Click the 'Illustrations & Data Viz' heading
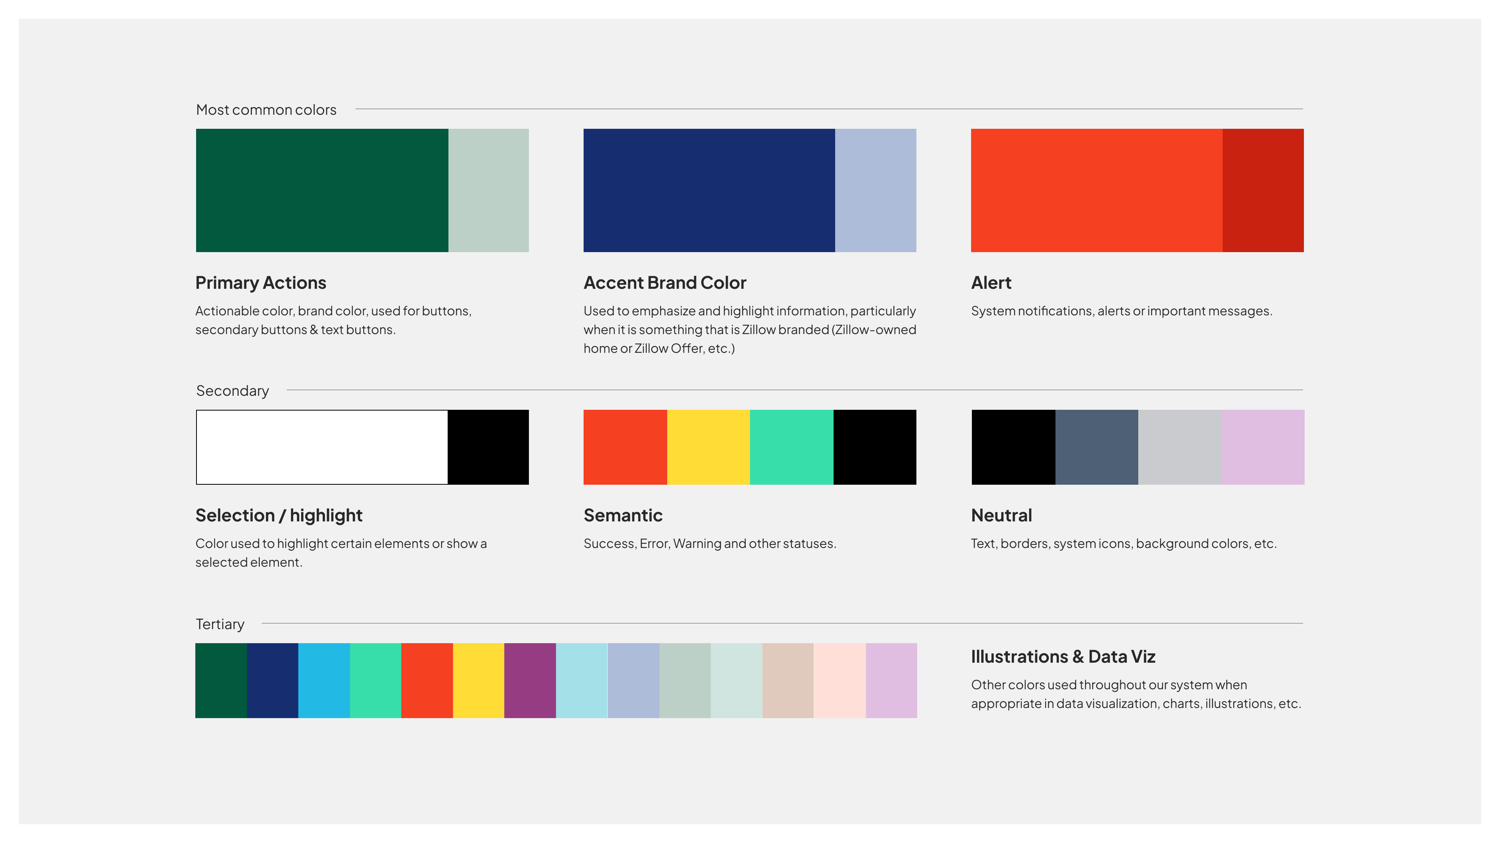 (x=1063, y=657)
